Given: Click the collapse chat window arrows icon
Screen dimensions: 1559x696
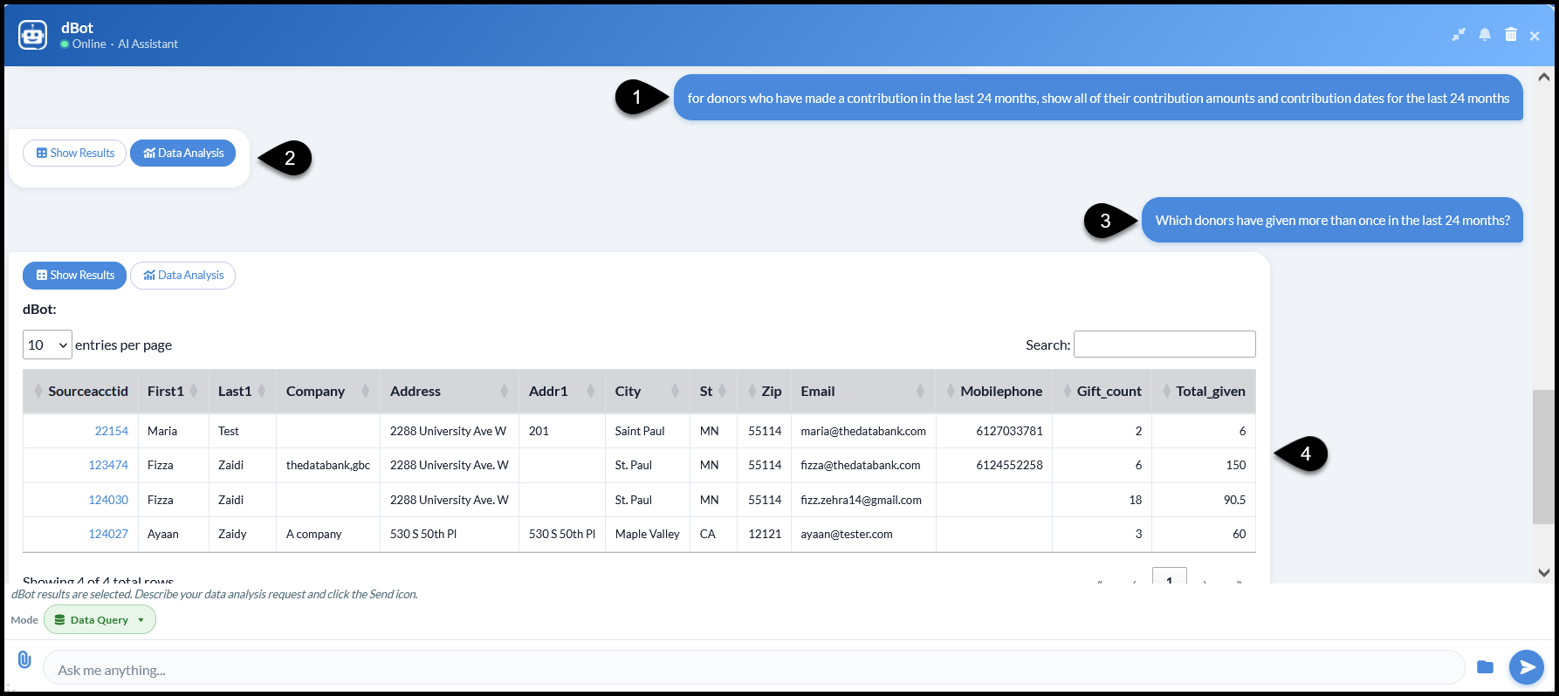Looking at the screenshot, I should [1459, 35].
